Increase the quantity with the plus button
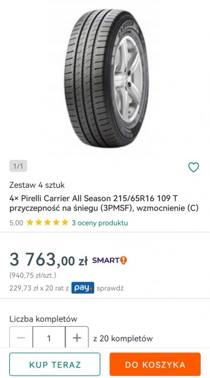Image resolution: width=210 pixels, height=378 pixels. pos(77,338)
